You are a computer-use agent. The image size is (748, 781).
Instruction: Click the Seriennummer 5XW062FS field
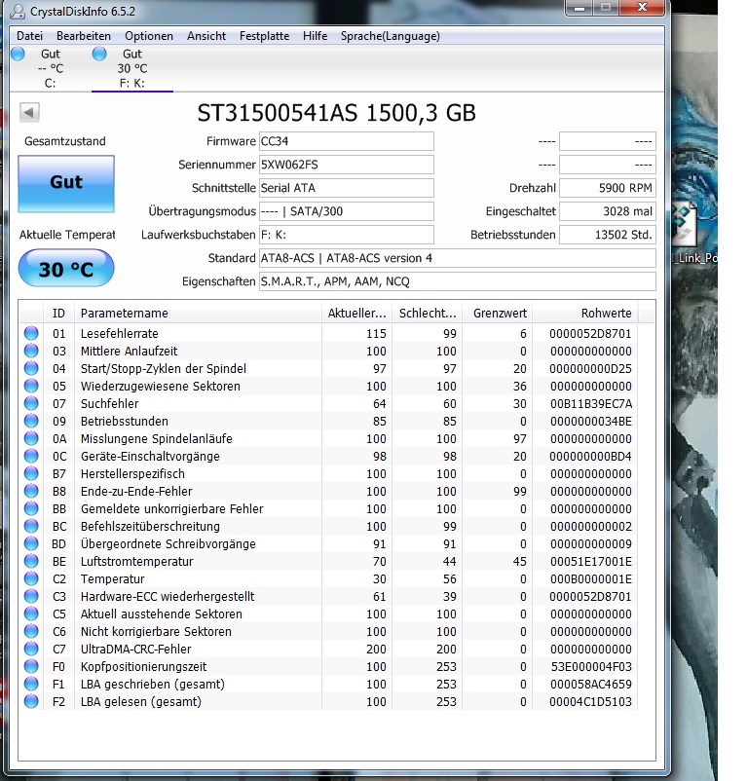(346, 165)
